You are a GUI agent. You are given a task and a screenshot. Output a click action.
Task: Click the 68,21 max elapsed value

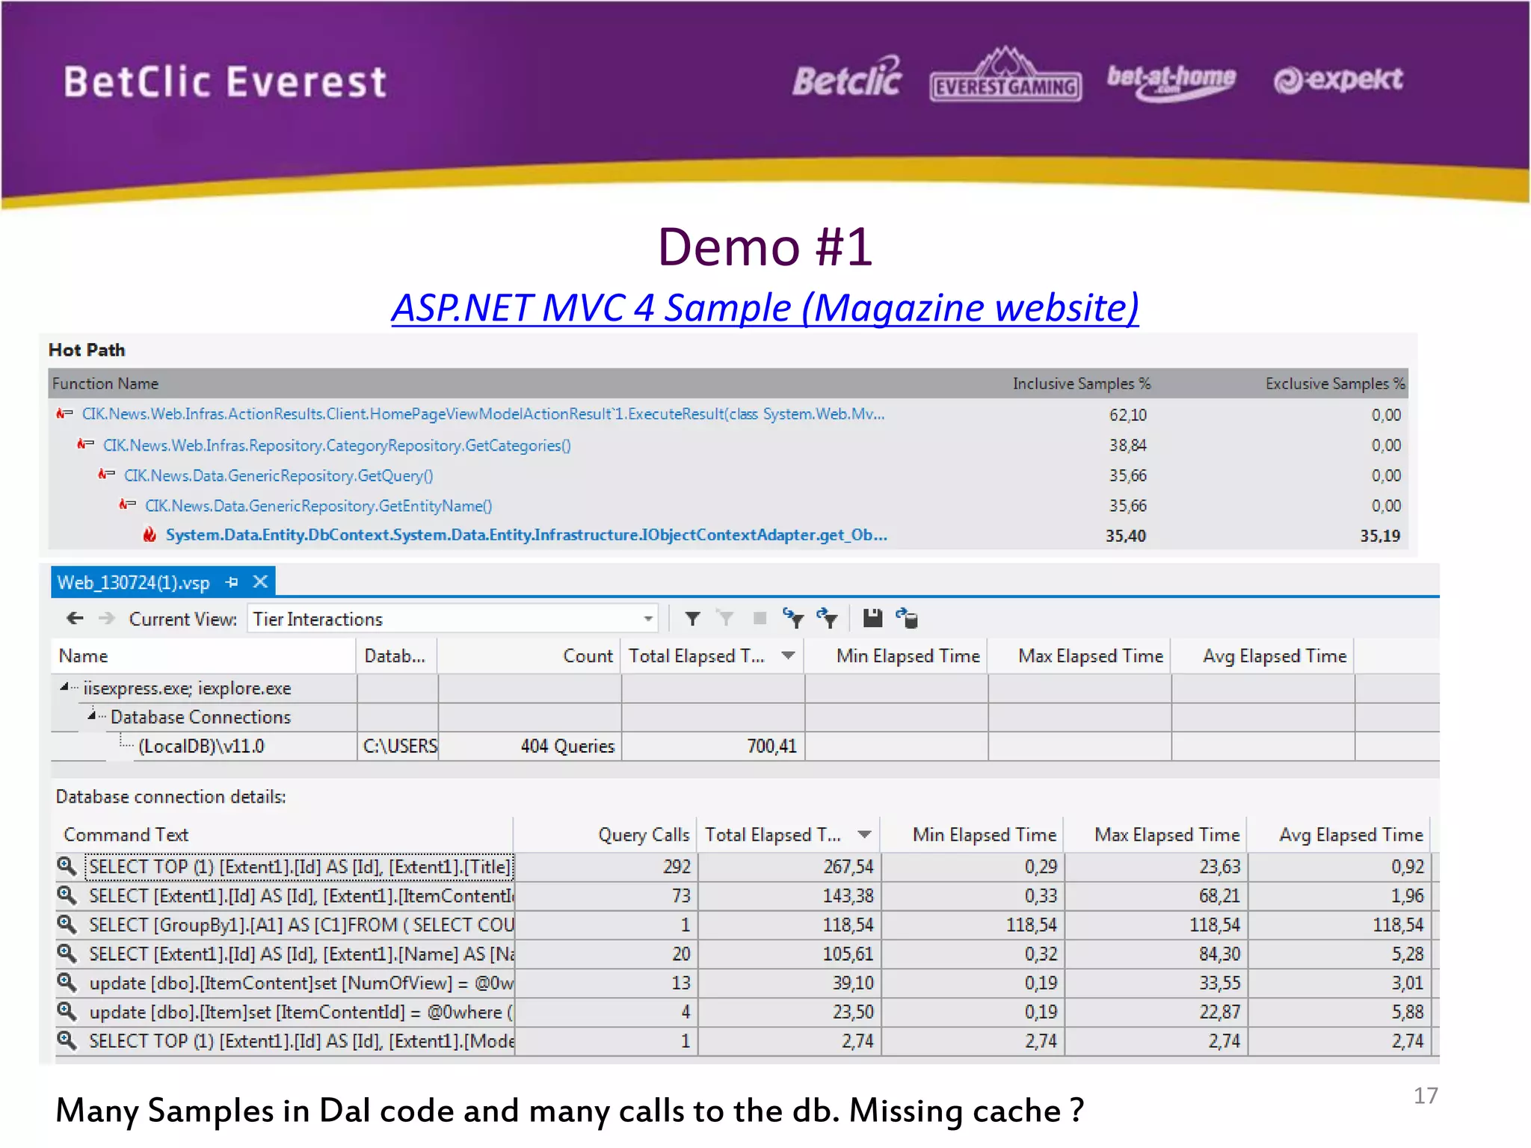coord(1219,895)
